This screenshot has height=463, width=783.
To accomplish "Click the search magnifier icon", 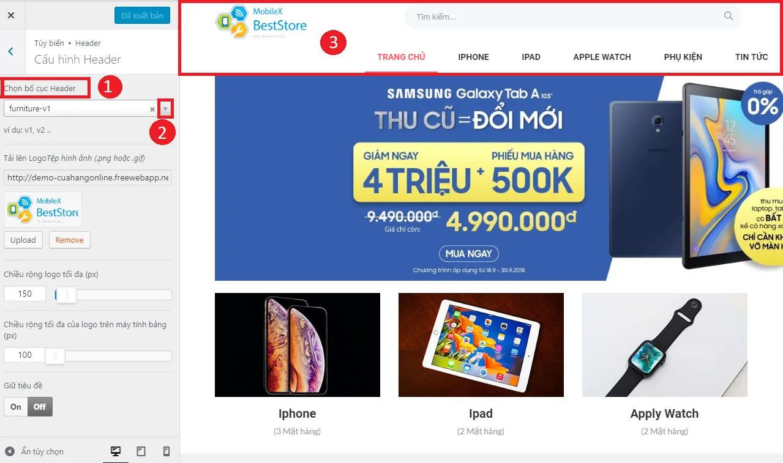I will click(729, 17).
